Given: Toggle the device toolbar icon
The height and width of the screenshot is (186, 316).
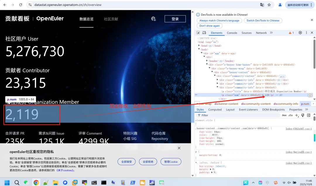Looking at the screenshot, I should click(204, 33).
